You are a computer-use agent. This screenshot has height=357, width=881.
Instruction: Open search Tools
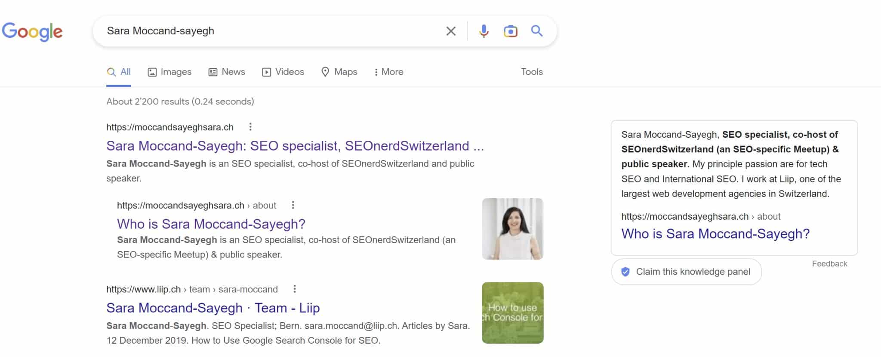tap(532, 72)
